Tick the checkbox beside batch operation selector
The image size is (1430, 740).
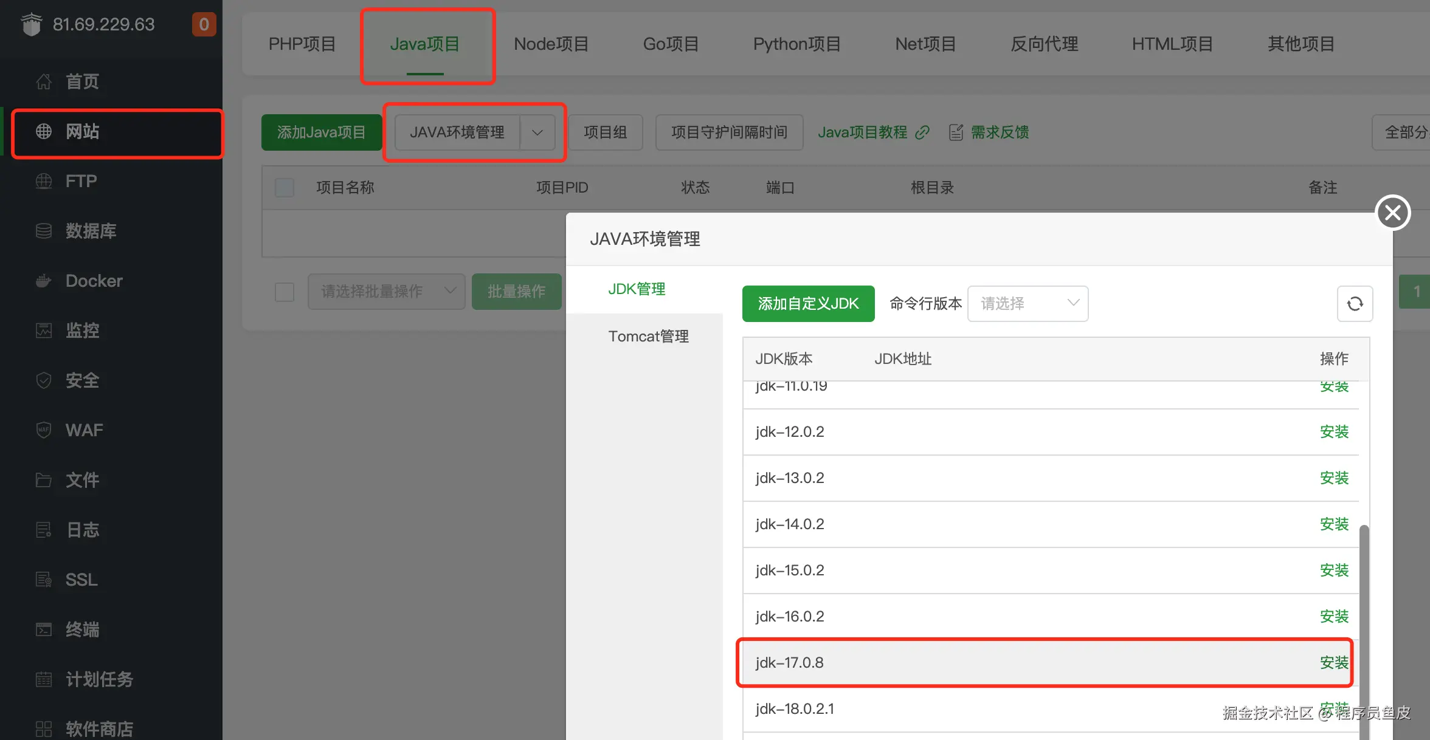click(285, 292)
